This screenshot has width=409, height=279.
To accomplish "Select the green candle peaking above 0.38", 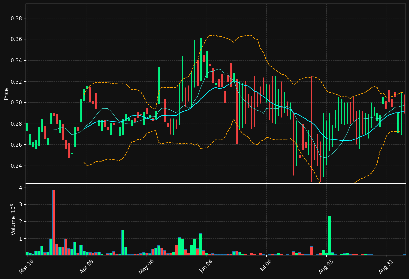I will (x=201, y=59).
